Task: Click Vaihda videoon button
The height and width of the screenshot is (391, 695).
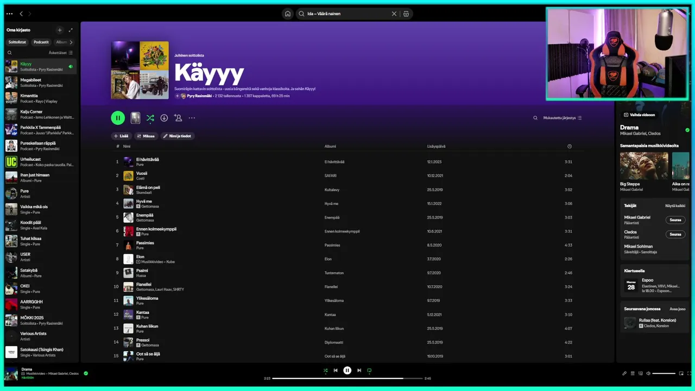Action: pyautogui.click(x=639, y=115)
